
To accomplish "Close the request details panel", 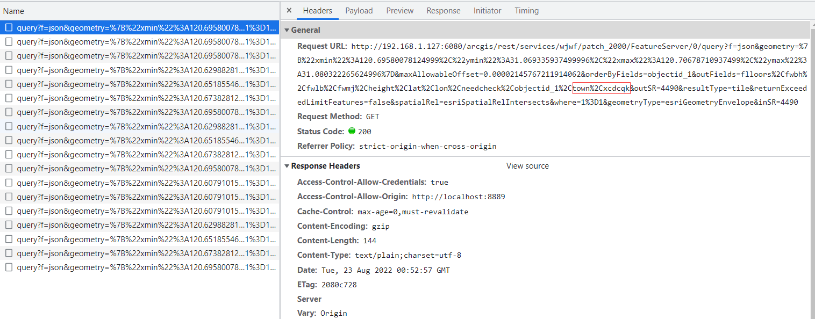I will click(289, 11).
